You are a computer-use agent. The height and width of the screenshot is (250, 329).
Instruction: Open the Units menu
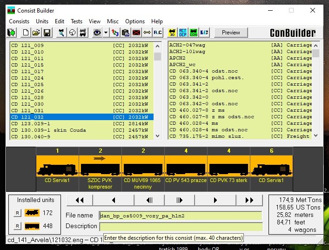42,21
